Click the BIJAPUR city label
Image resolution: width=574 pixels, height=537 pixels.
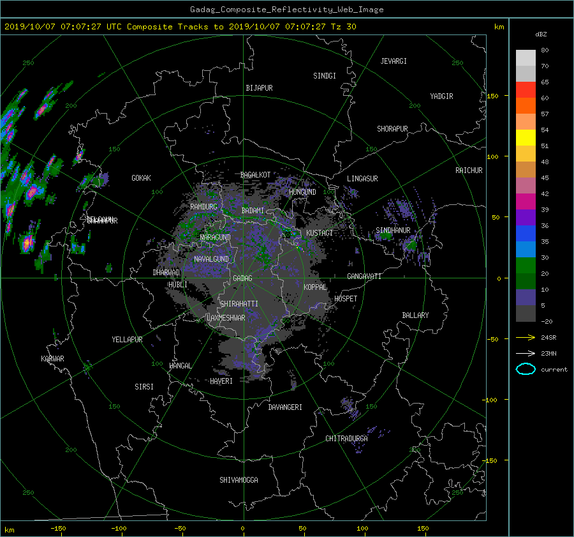pos(259,88)
